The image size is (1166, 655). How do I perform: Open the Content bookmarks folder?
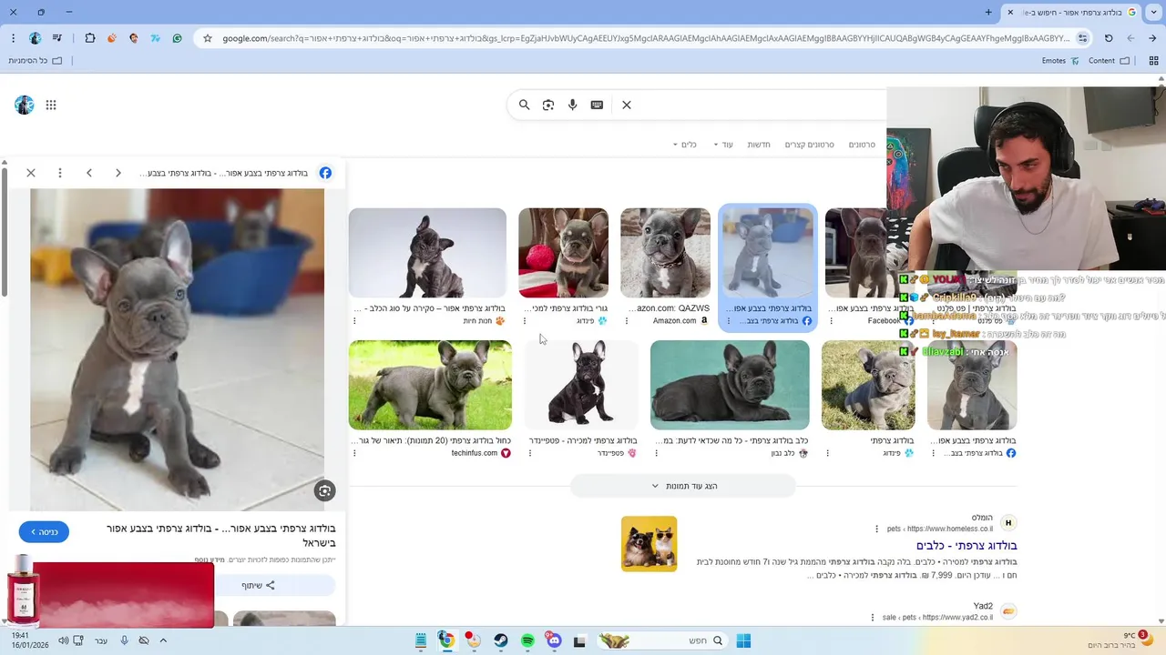point(1109,61)
